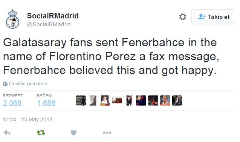This screenshot has height=142, width=240.
Task: Click the SocialRMadrid display name
Action: pyautogui.click(x=53, y=16)
